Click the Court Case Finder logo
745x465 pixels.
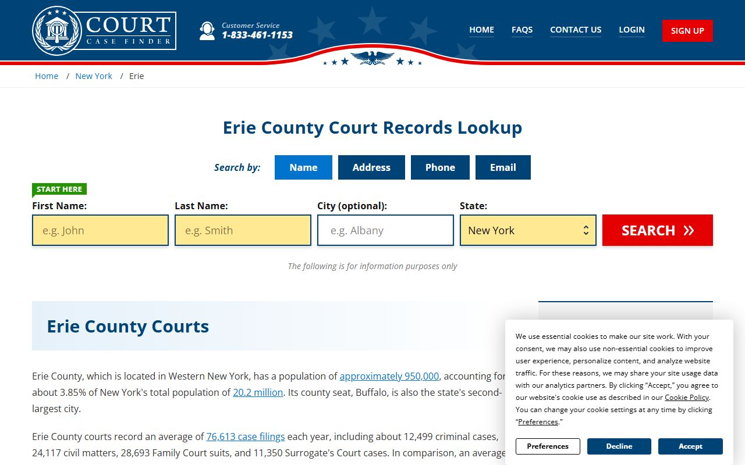(x=104, y=30)
